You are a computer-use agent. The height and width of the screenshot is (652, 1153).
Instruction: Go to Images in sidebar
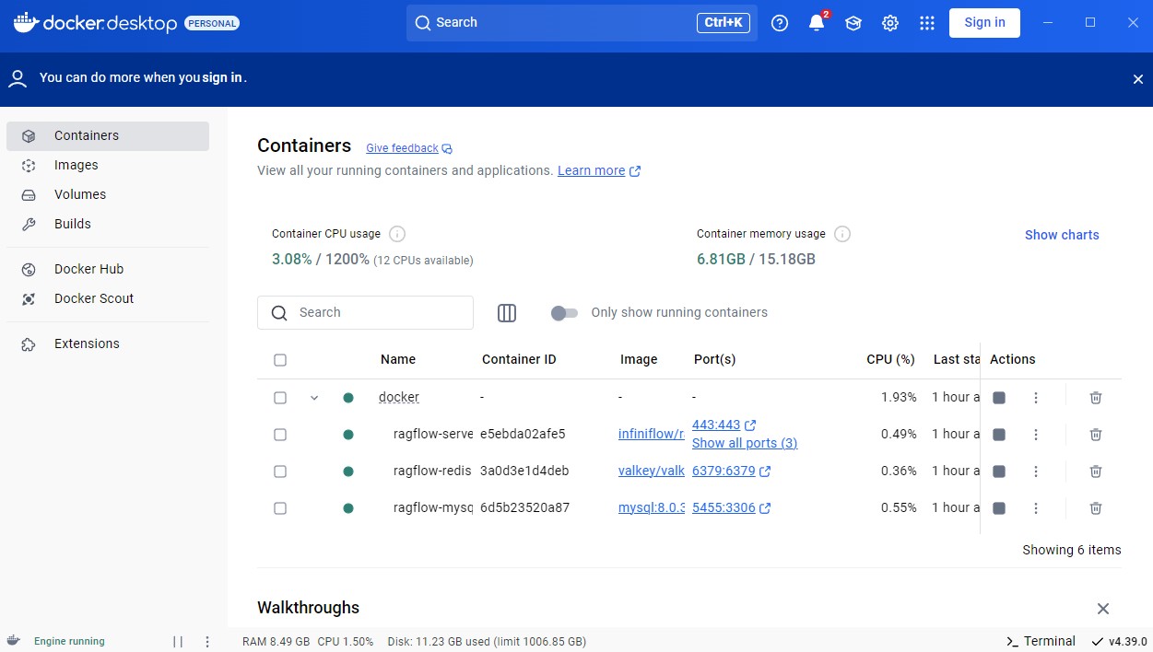tap(108, 165)
